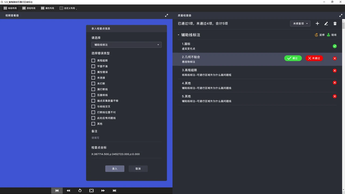The width and height of the screenshot is (345, 194).
Task: Click red fail icon on item 5.其他
Action: point(335,96)
